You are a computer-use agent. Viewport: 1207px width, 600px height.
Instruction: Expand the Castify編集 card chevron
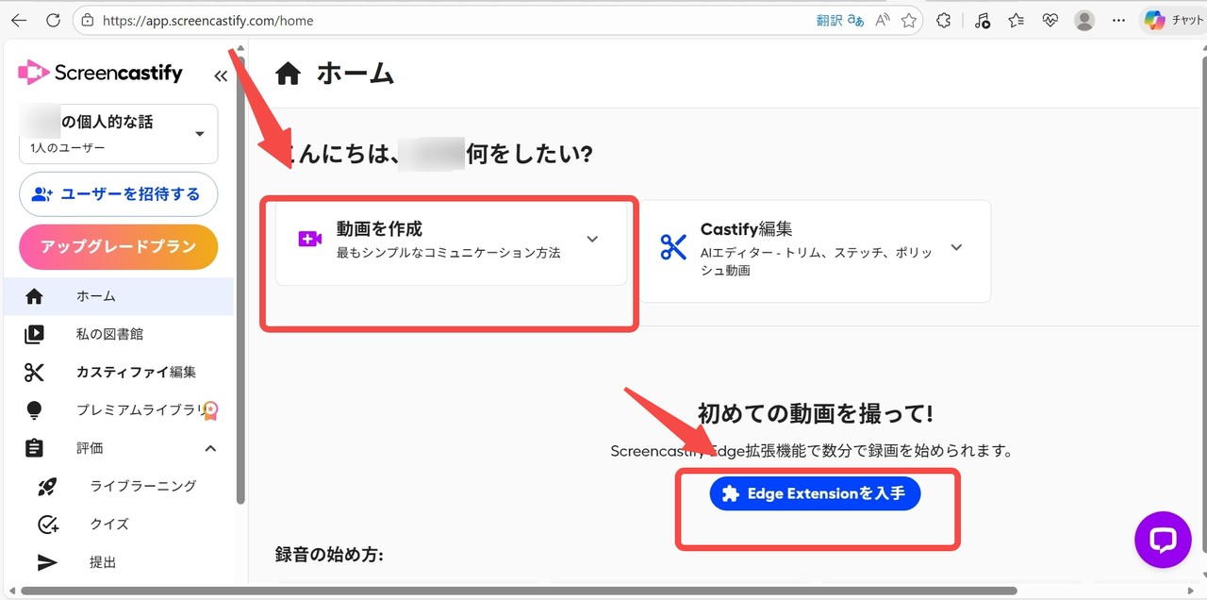point(956,246)
